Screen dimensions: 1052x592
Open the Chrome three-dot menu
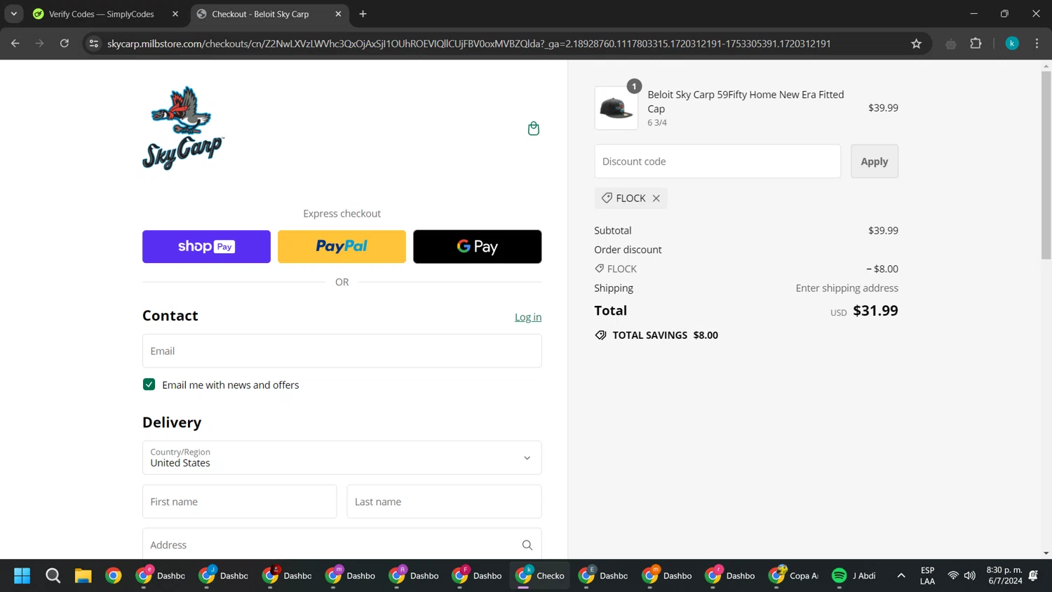pos(1037,43)
